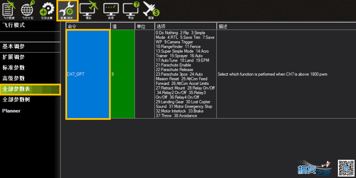Click the 'Select which function is performed' description

click(272, 74)
